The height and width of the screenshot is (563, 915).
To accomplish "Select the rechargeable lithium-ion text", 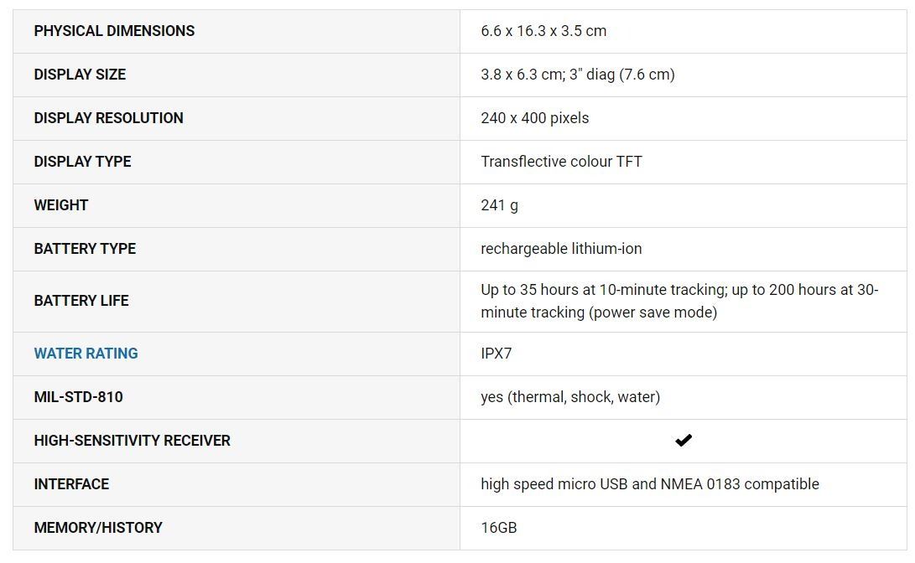I will 561,249.
